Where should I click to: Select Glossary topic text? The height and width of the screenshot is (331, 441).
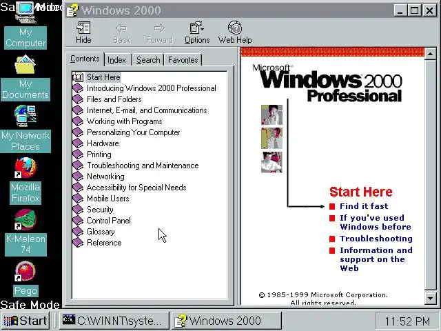pyautogui.click(x=101, y=232)
